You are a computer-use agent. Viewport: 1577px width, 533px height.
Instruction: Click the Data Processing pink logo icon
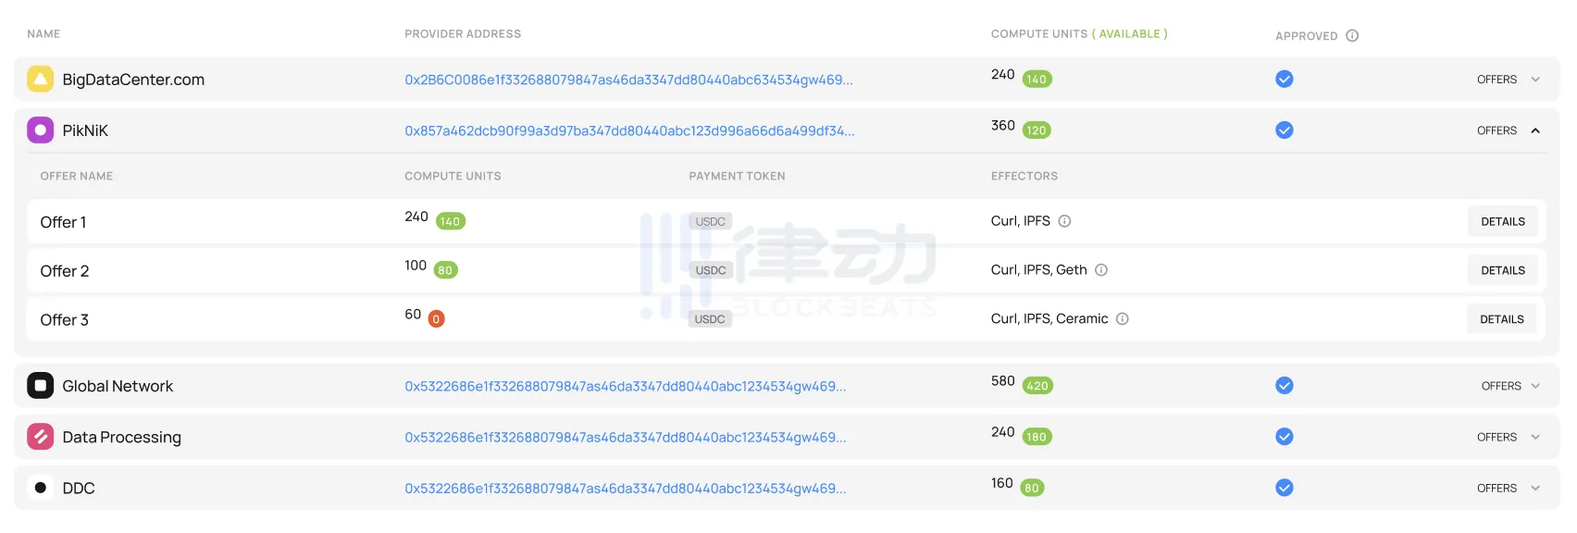pos(40,437)
